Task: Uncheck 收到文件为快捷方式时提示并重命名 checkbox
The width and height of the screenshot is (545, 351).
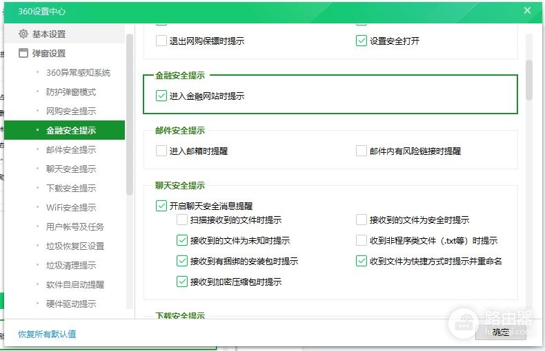Action: point(361,261)
